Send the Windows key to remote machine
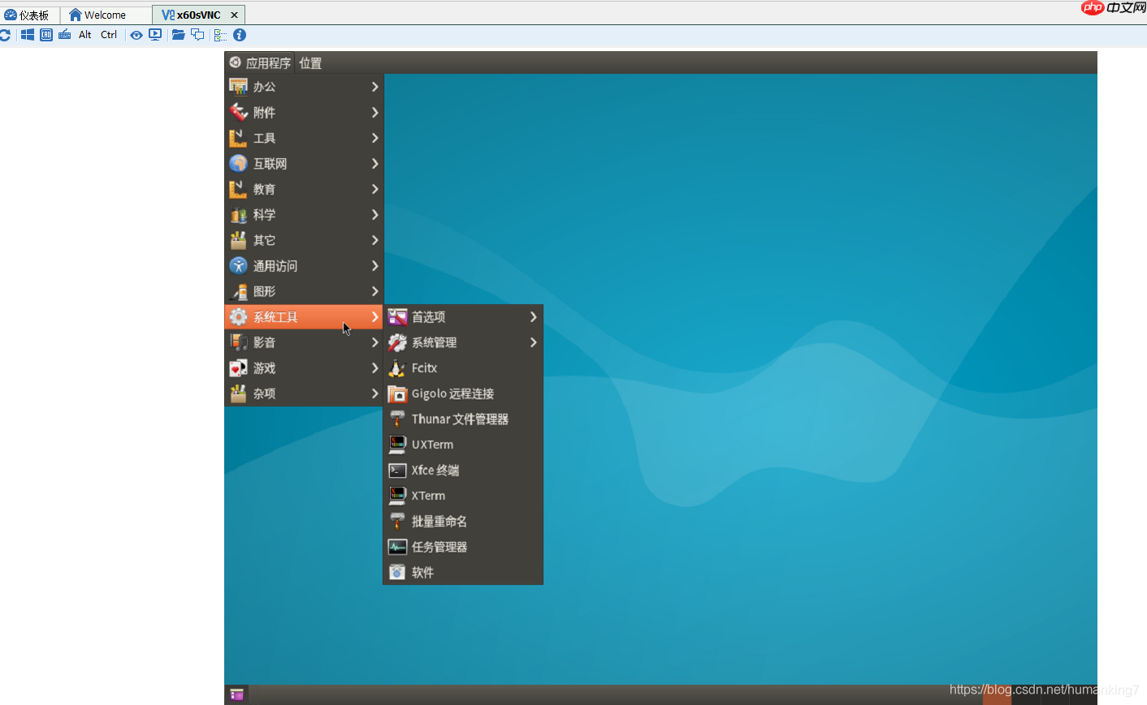This screenshot has width=1147, height=705. coord(28,35)
